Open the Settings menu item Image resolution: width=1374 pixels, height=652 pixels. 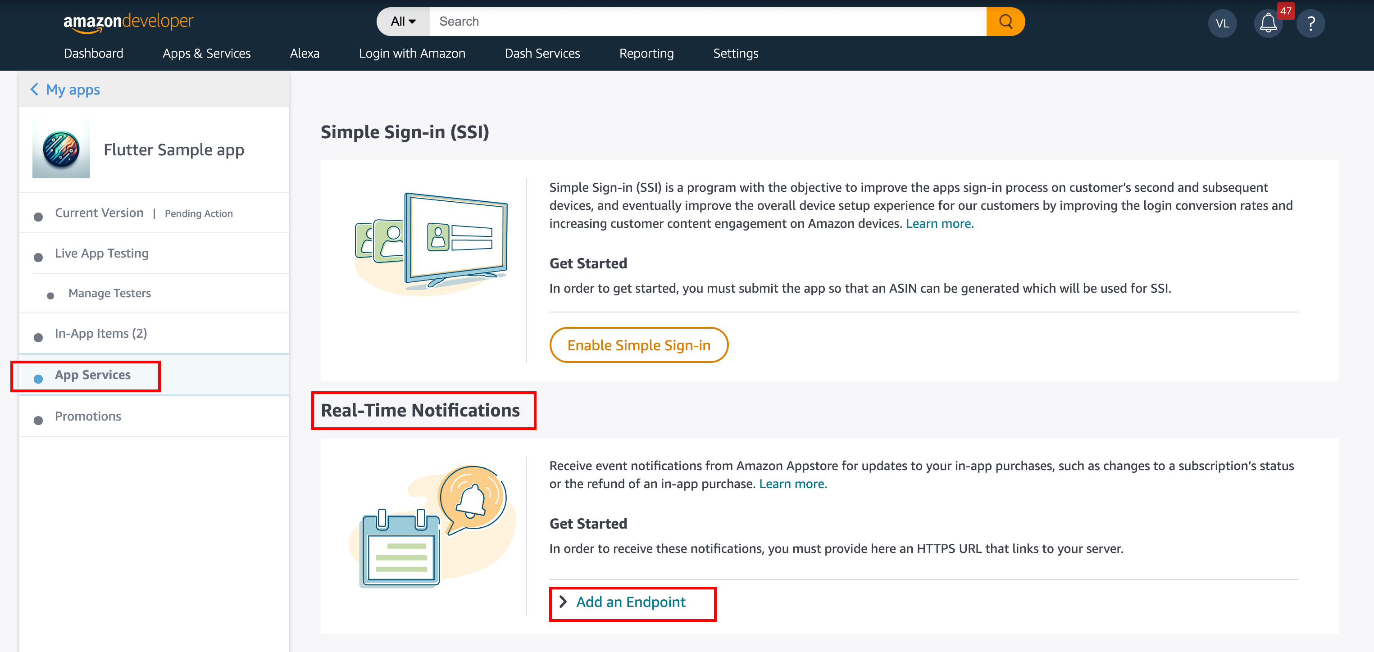tap(736, 53)
